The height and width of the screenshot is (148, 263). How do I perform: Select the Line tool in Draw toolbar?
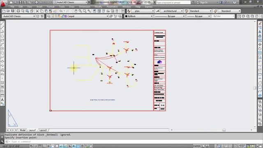click(x=2, y=23)
